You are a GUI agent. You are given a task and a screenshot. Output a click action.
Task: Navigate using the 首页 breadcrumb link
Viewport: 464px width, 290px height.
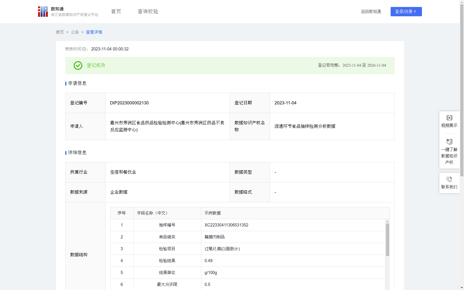coord(60,32)
